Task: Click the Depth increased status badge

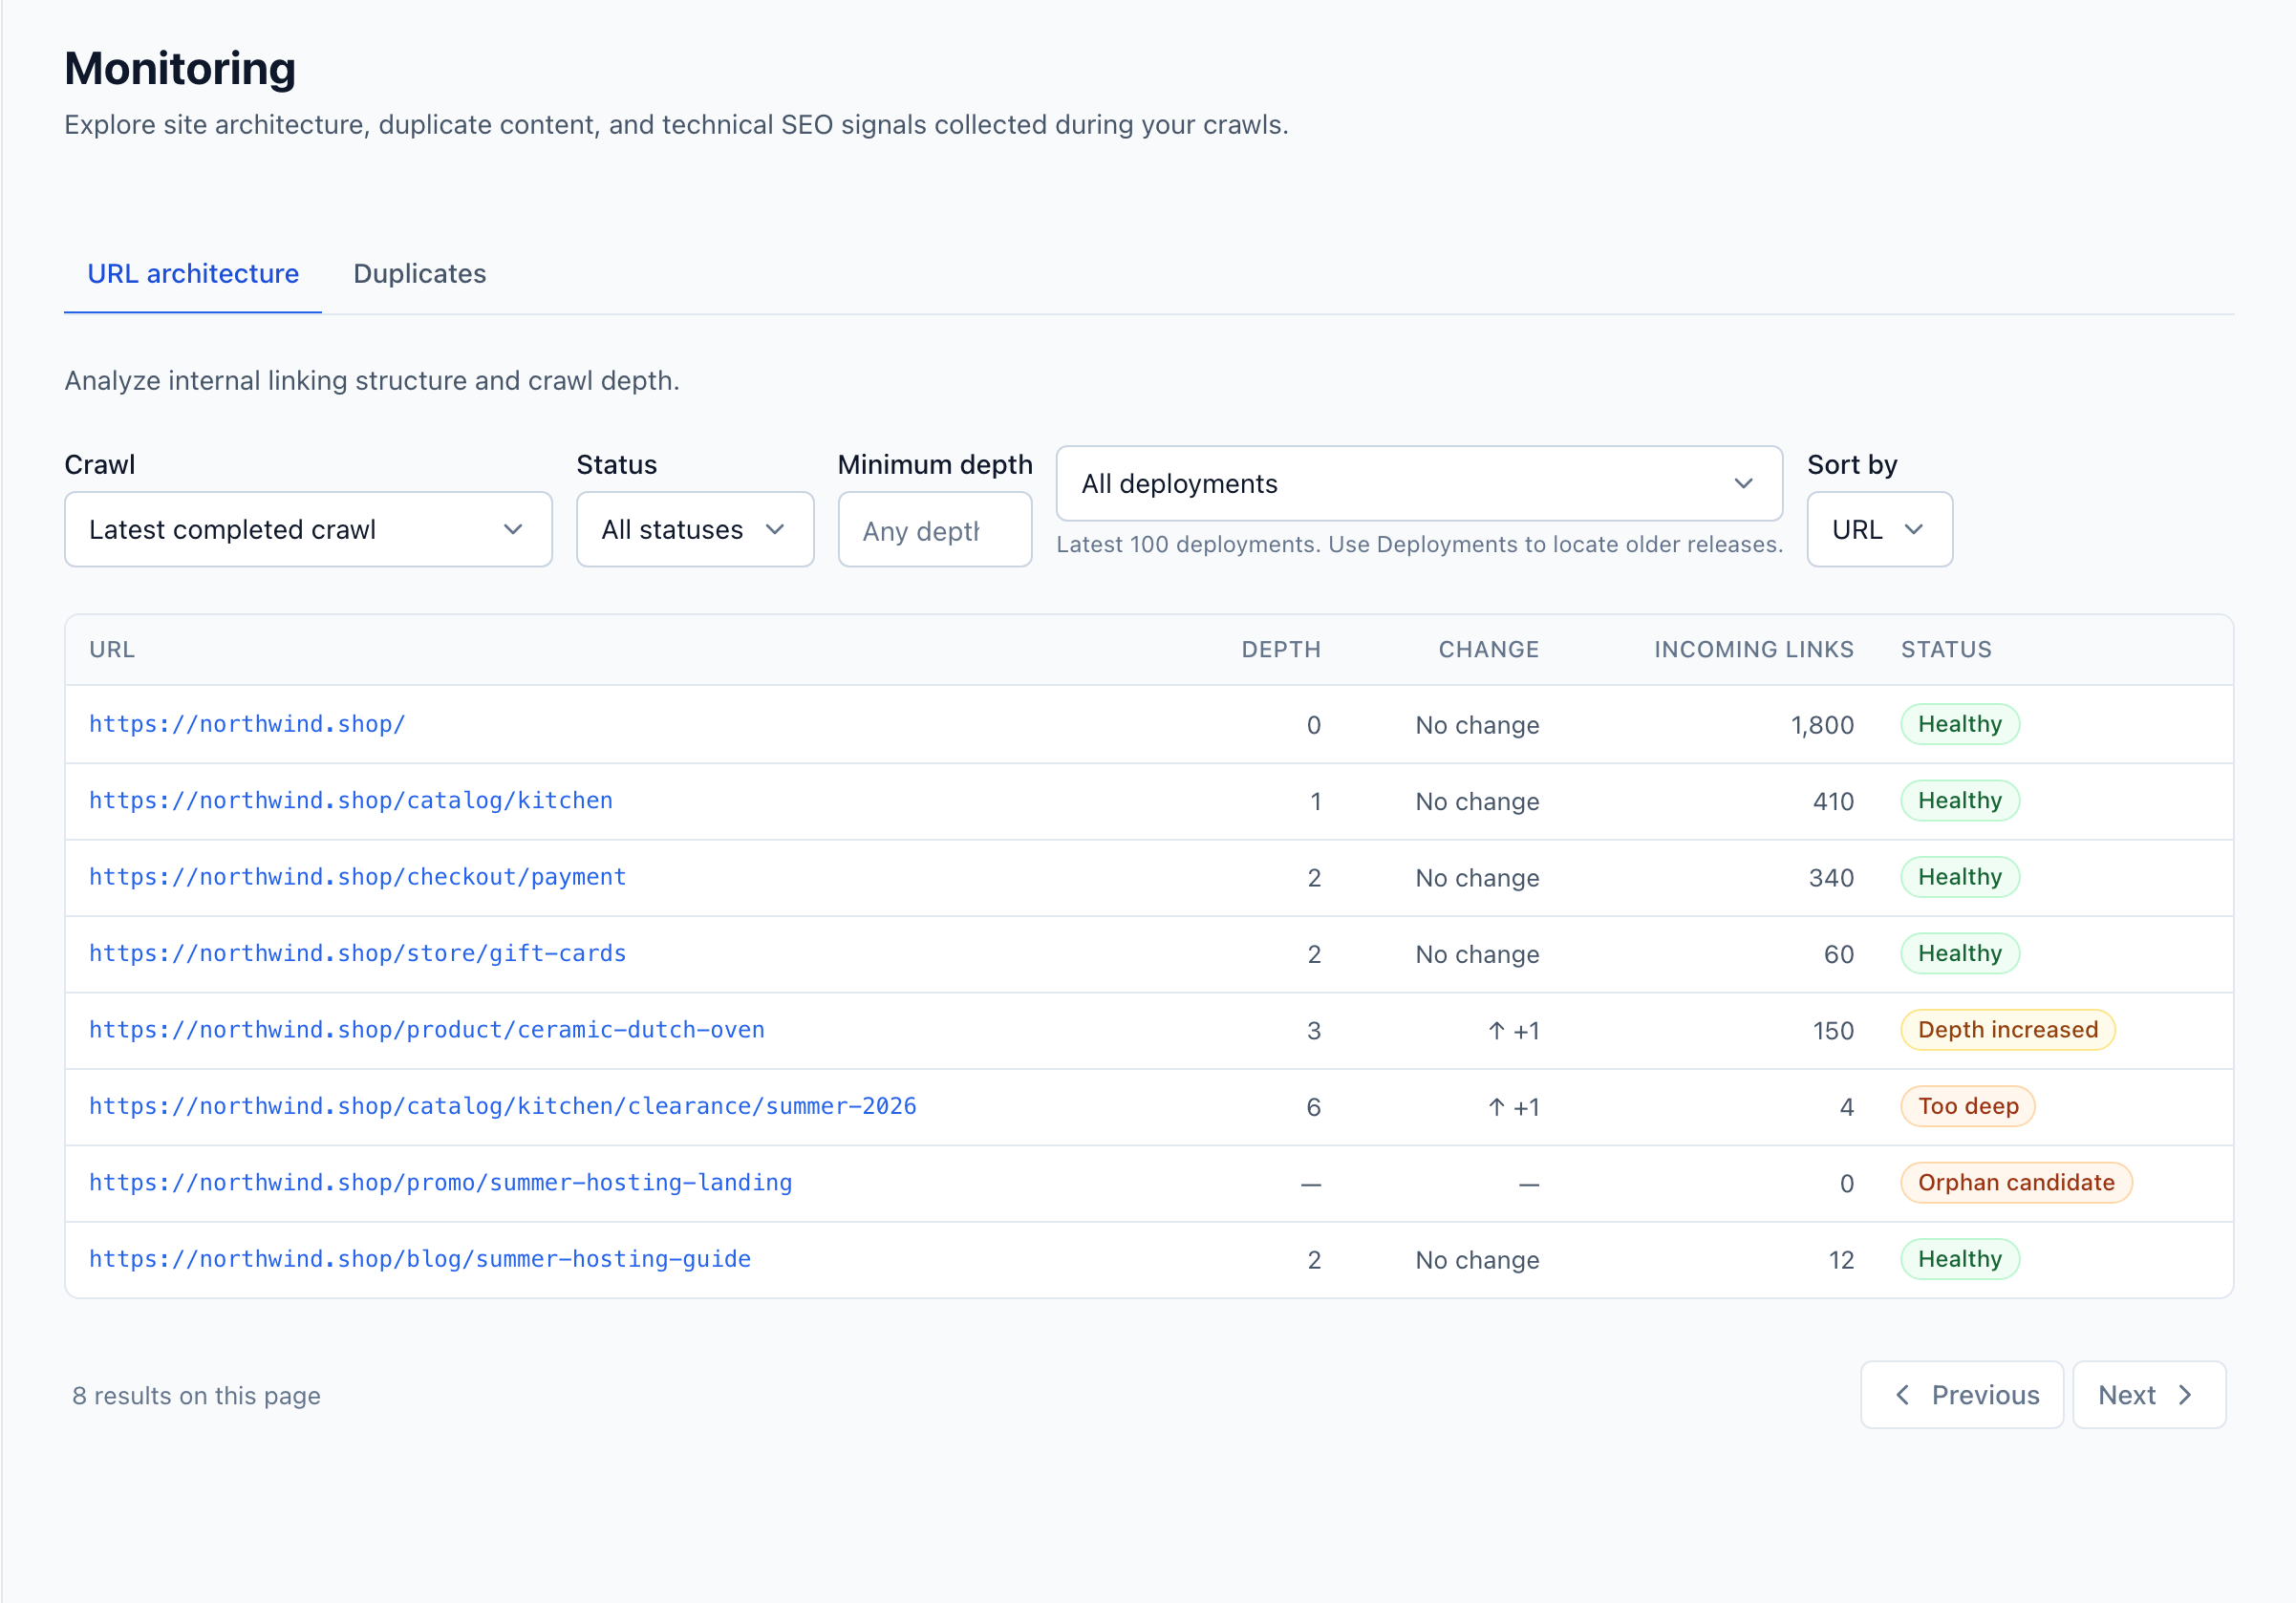Action: tap(2007, 1030)
